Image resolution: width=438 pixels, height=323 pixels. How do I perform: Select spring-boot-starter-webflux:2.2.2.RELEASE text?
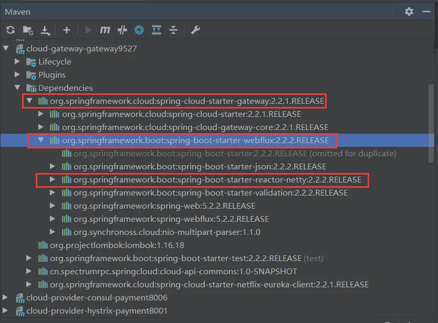click(x=195, y=141)
